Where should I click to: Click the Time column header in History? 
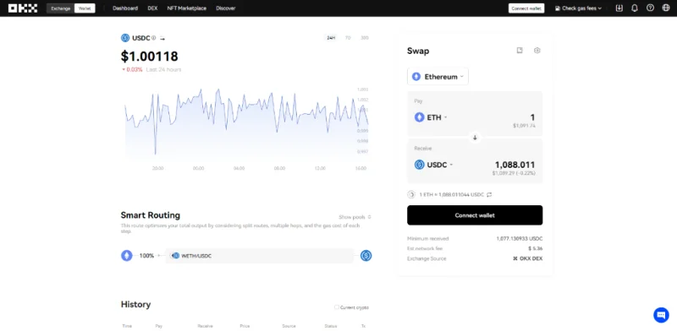(127, 326)
